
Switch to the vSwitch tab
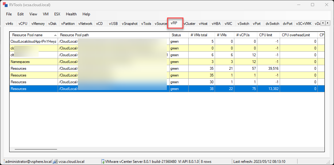[x=243, y=24]
